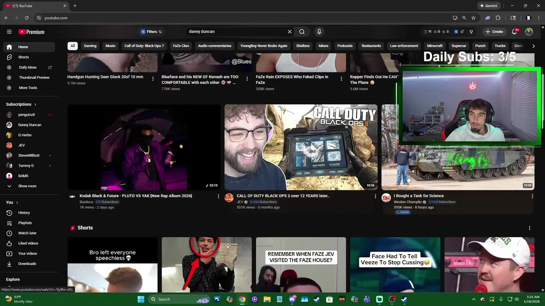This screenshot has height=306, width=545.
Task: Play Call of Duty Black Ops 2 thumbnail
Action: [x=301, y=147]
